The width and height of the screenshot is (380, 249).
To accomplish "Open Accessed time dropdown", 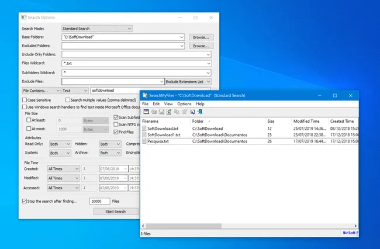I will point(64,188).
